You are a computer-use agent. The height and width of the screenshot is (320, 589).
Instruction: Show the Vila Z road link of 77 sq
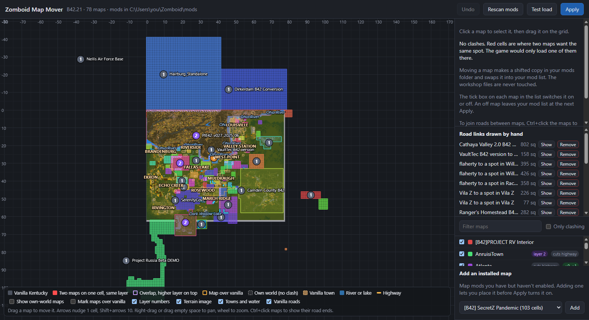pyautogui.click(x=546, y=203)
